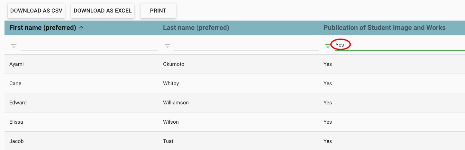This screenshot has height=150, width=465.
Task: Click Download as CSV button
Action: click(x=36, y=11)
